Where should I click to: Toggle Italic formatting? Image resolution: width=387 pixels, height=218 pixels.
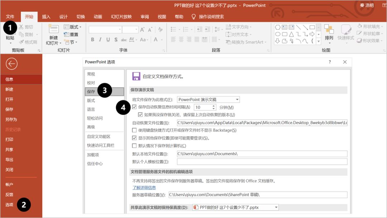coord(100,39)
